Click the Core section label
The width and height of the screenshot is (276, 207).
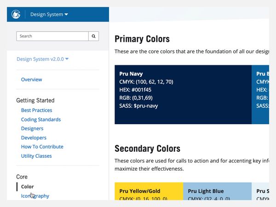pyautogui.click(x=22, y=177)
